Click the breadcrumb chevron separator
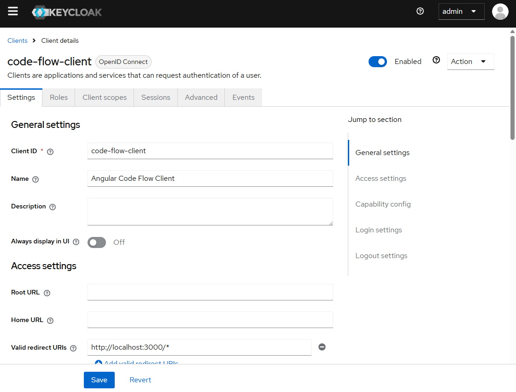Image resolution: width=516 pixels, height=392 pixels. tap(34, 40)
